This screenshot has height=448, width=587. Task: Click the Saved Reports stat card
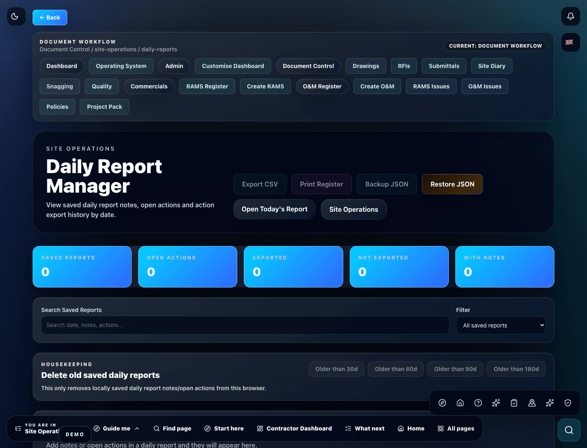tap(82, 267)
